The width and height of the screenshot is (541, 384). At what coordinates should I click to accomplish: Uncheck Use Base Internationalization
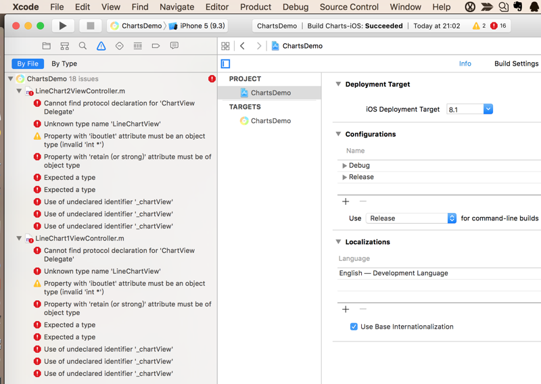pyautogui.click(x=354, y=327)
